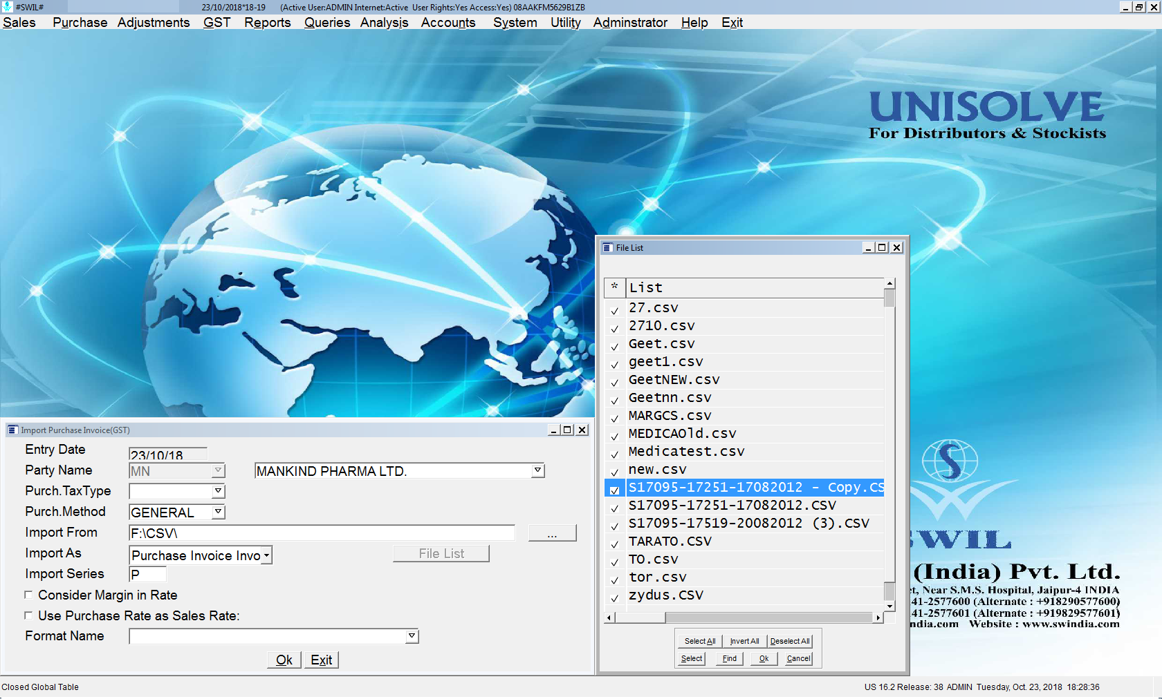Click scroll up arrow in File List
This screenshot has width=1162, height=699.
(x=889, y=283)
